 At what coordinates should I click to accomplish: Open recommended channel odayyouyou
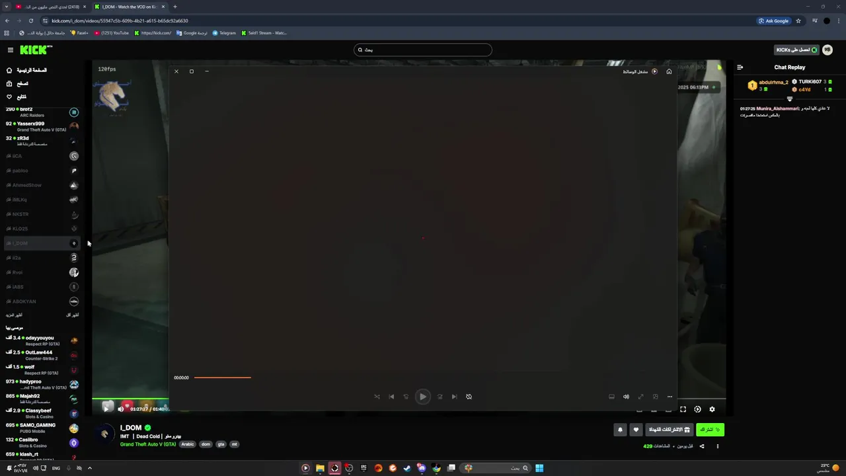(x=42, y=340)
